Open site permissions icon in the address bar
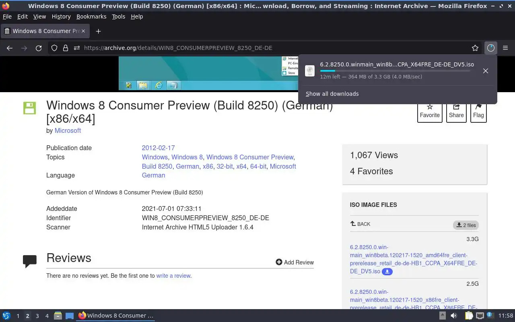The image size is (515, 322). (x=76, y=48)
